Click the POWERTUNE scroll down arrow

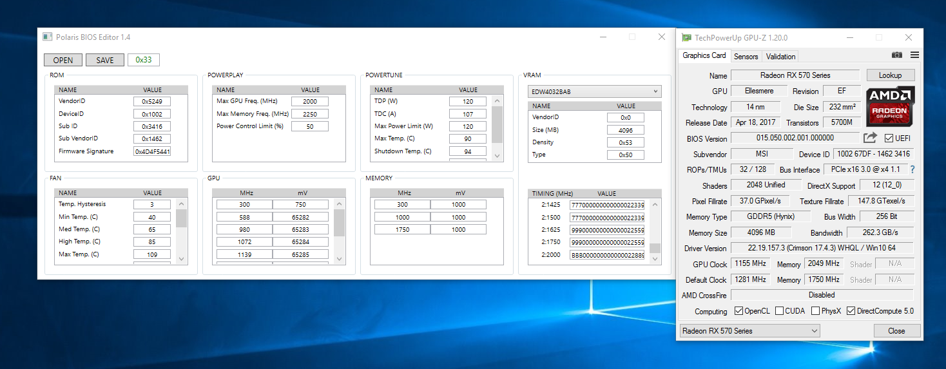point(497,156)
